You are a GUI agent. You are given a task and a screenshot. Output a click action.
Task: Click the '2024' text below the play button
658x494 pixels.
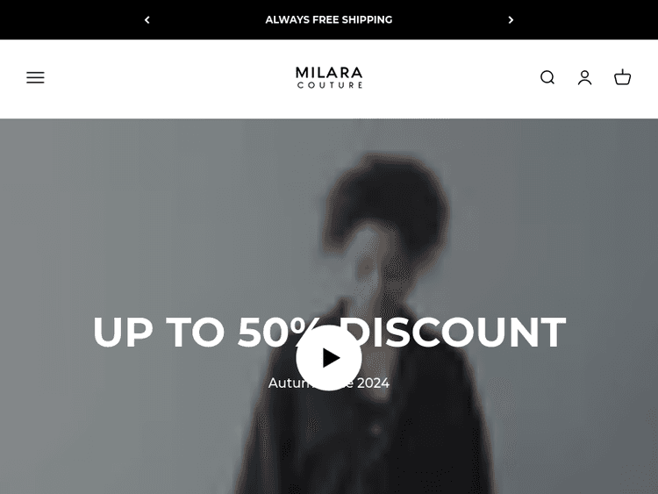pyautogui.click(x=373, y=383)
